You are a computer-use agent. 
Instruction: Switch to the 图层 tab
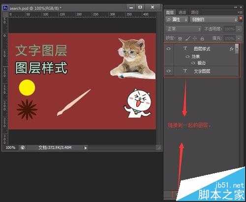tap(170, 12)
